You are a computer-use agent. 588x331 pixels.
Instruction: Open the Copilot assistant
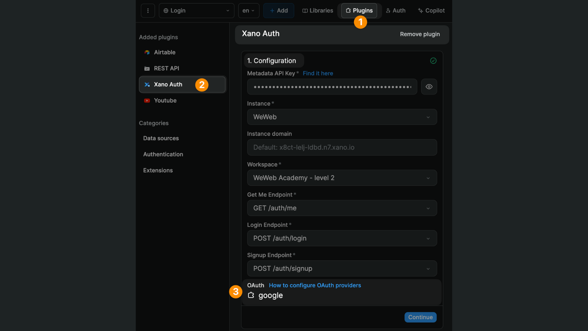[x=431, y=10]
